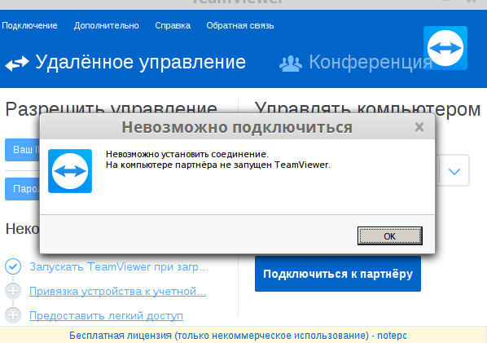The image size is (487, 343).
Task: Click the remote control arrows icon
Action: click(17, 63)
